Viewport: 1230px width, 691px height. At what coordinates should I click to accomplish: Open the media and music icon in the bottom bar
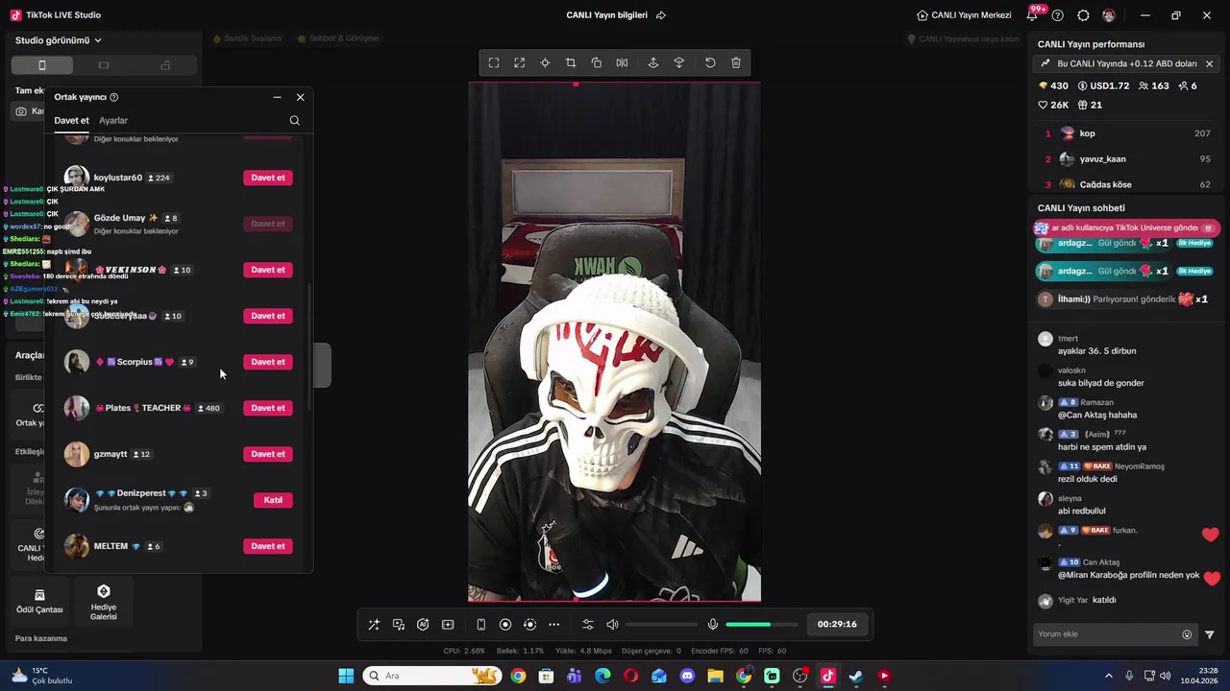(x=399, y=625)
